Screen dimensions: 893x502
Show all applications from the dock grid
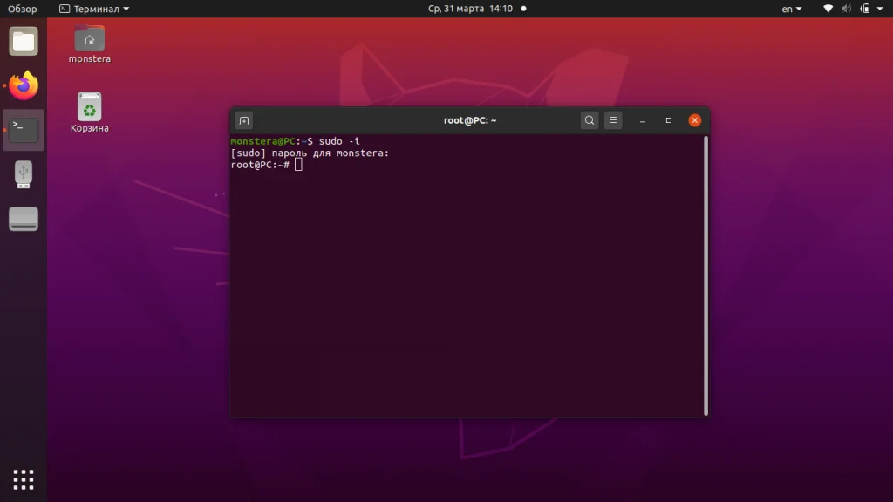tap(23, 479)
